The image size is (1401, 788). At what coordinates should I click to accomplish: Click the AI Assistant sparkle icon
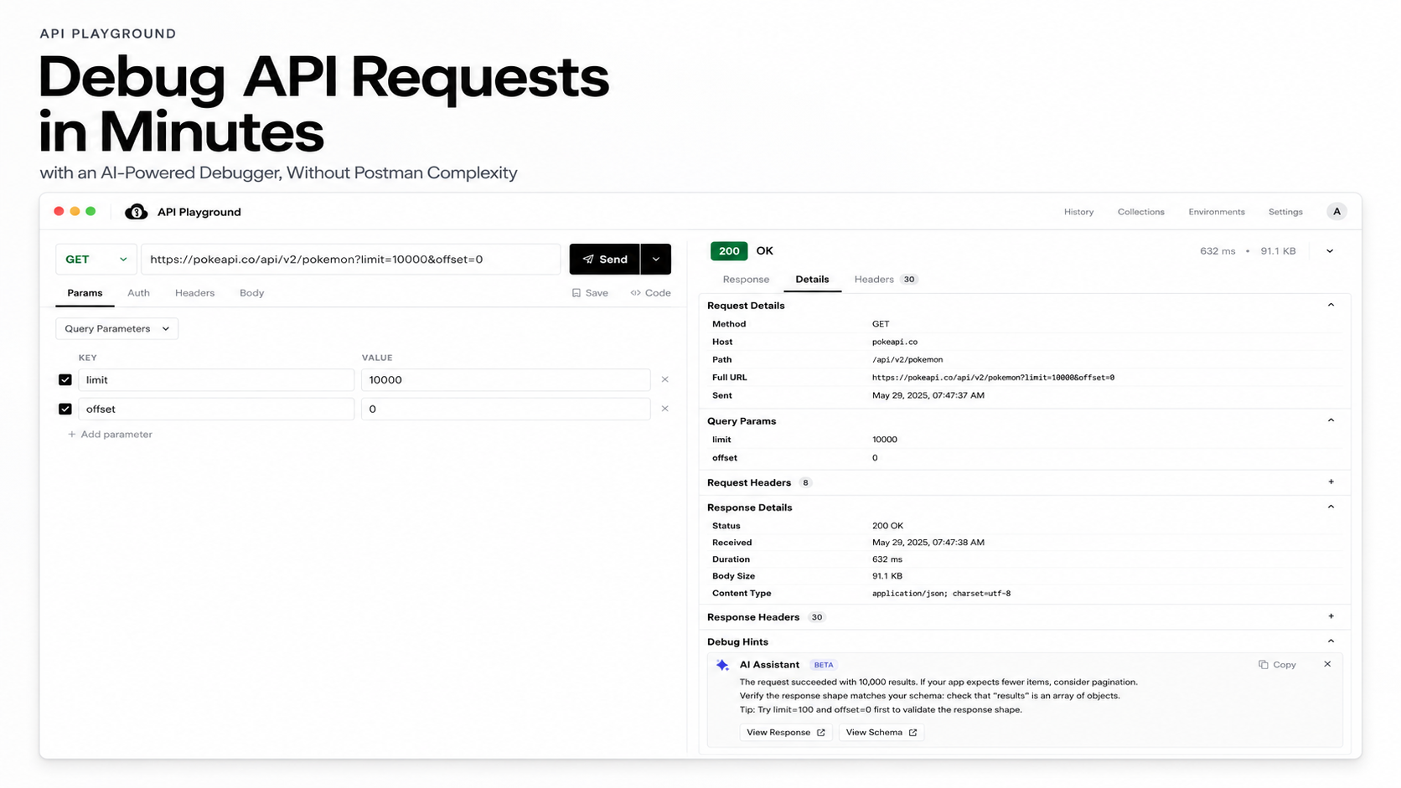(722, 666)
